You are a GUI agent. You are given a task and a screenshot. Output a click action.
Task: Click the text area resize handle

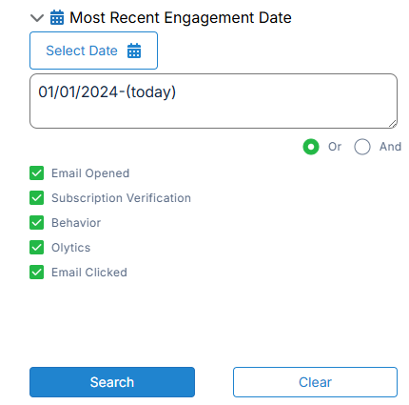[393, 124]
